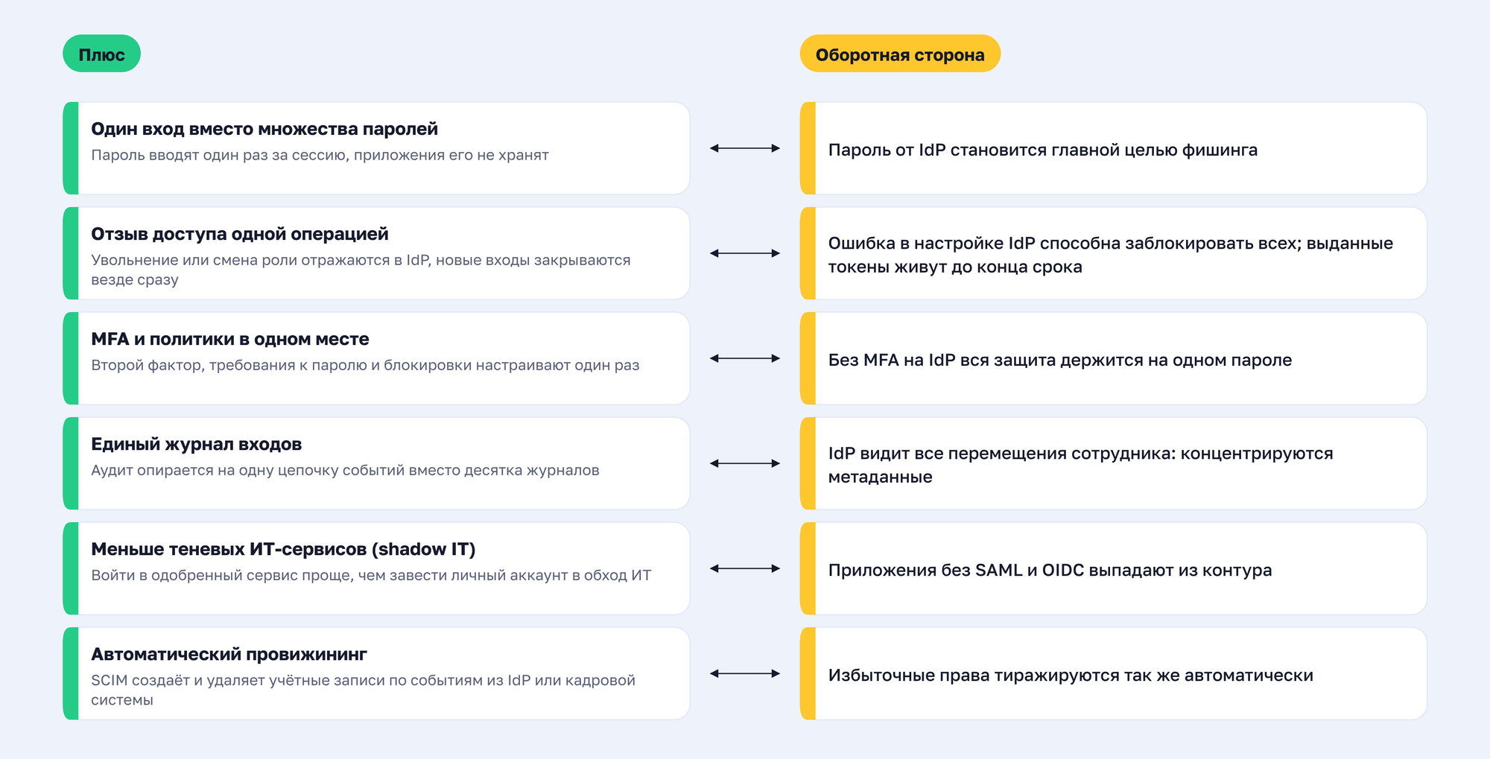
Task: Click the subtitle "Пароль вводят один раз за сессию…"
Action: [320, 155]
